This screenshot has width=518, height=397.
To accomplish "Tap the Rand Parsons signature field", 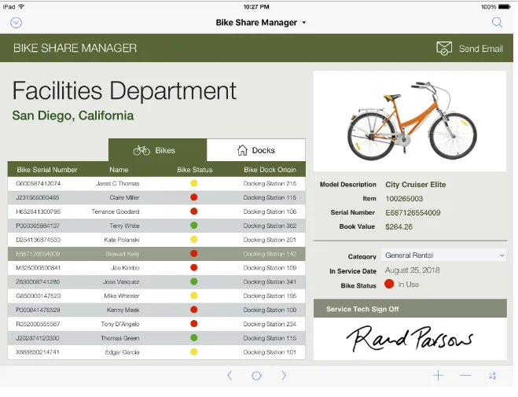I will pos(410,339).
